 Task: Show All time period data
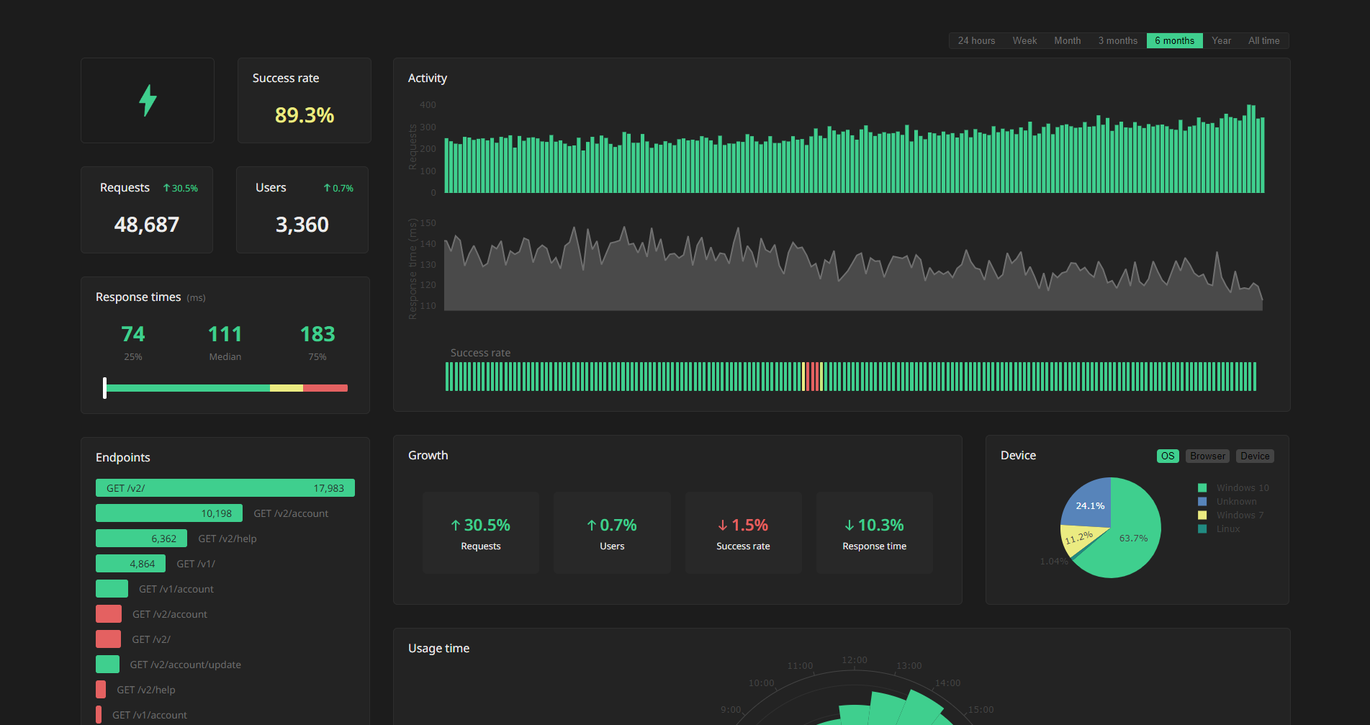(x=1263, y=41)
